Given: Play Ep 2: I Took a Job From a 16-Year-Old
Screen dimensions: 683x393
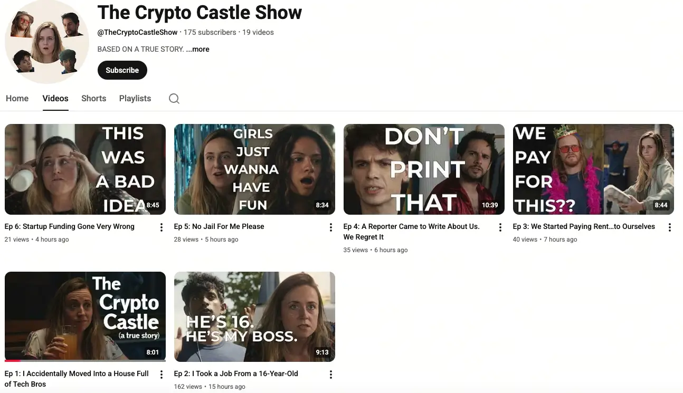Looking at the screenshot, I should coord(254,316).
